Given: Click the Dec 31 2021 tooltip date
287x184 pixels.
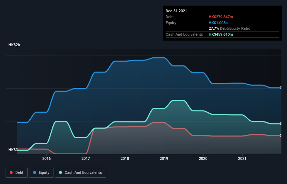Looking at the screenshot, I should point(176,11).
